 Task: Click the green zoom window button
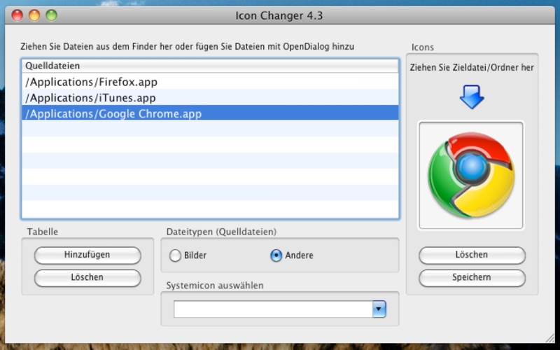point(51,15)
